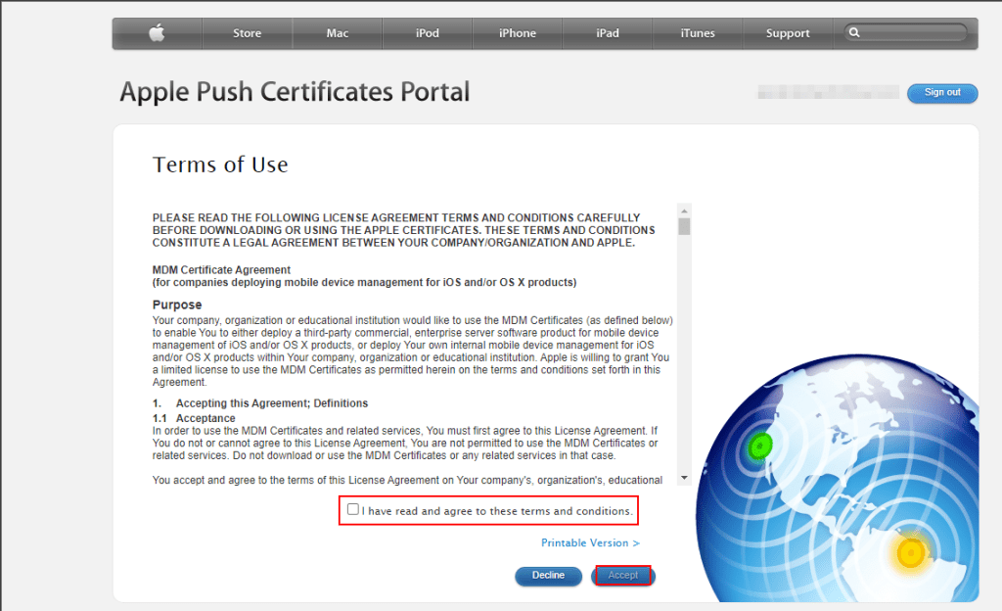Open iTunes from the top bar
The width and height of the screenshot is (1002, 611).
pyautogui.click(x=697, y=33)
